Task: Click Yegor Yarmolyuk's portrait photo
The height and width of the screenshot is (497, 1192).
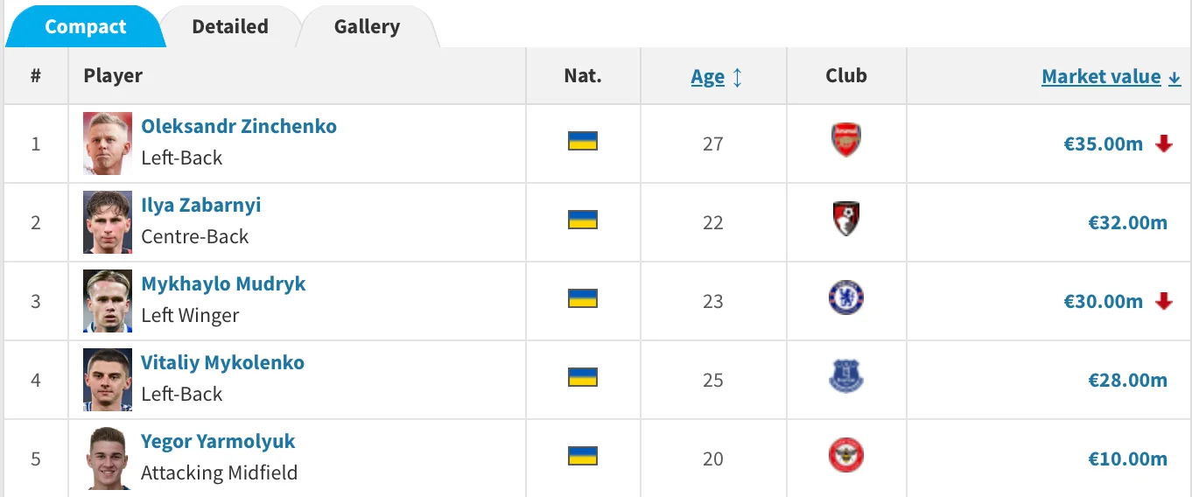Action: [x=108, y=458]
